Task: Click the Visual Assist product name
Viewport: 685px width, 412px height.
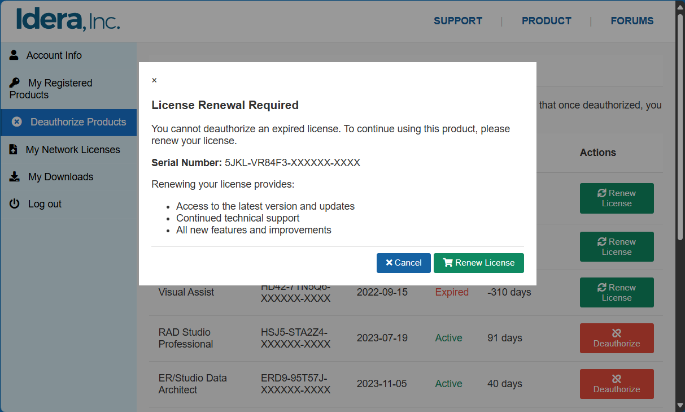Action: [186, 292]
